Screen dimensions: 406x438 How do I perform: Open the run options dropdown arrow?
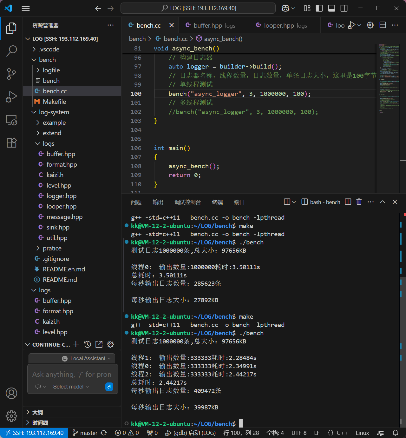(359, 25)
